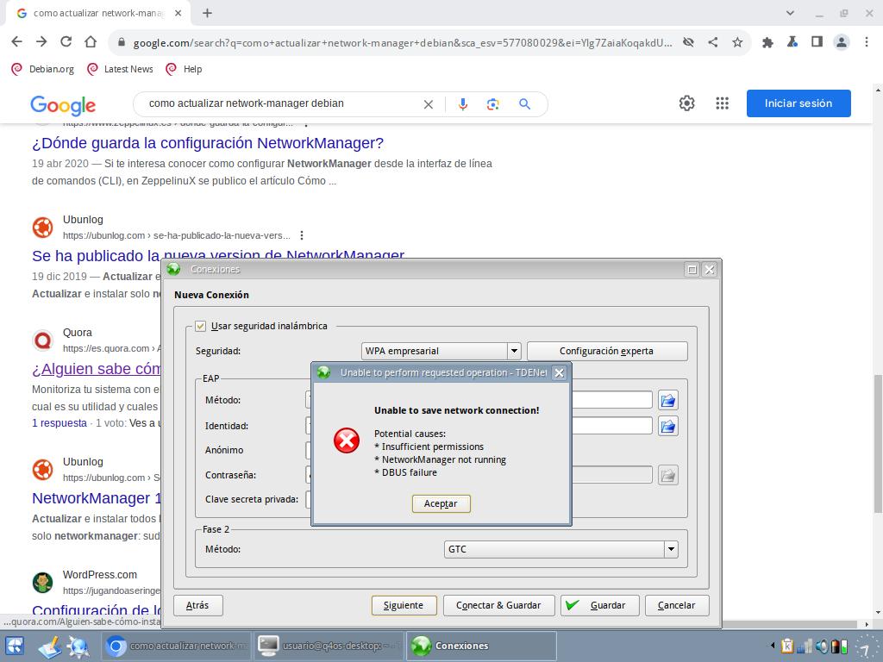Screen dimensions: 883x662
Task: Open Google apps grid icon
Action: pos(723,103)
